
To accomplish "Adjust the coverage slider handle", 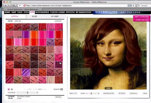I will click(27, 92).
